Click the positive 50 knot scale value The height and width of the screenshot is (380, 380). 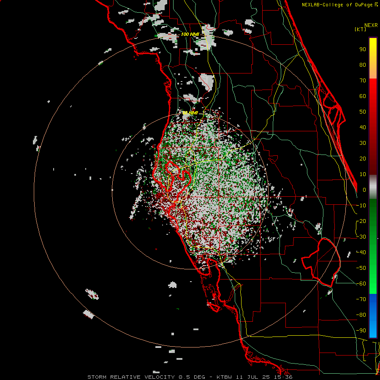[x=363, y=112]
